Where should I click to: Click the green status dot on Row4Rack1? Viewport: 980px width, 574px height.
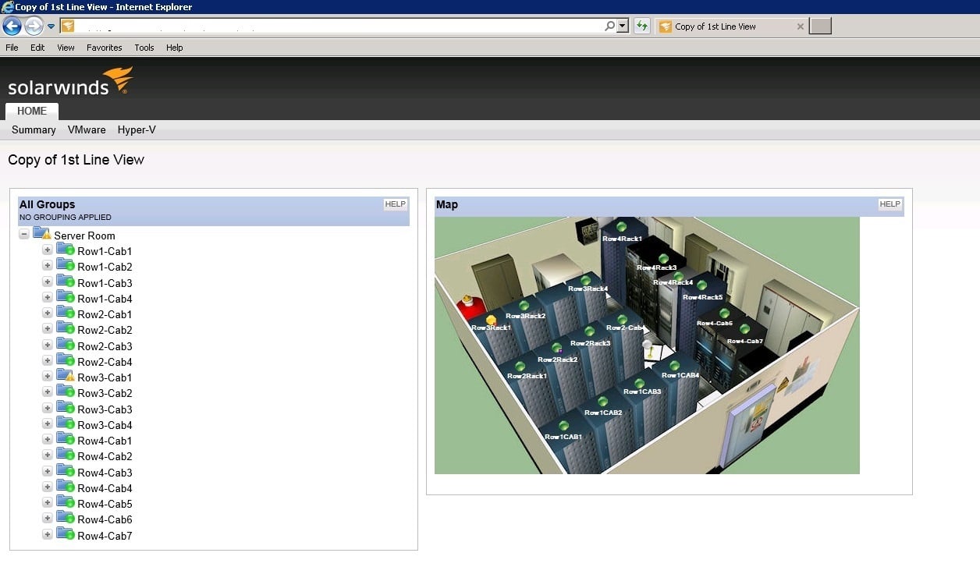click(x=621, y=227)
